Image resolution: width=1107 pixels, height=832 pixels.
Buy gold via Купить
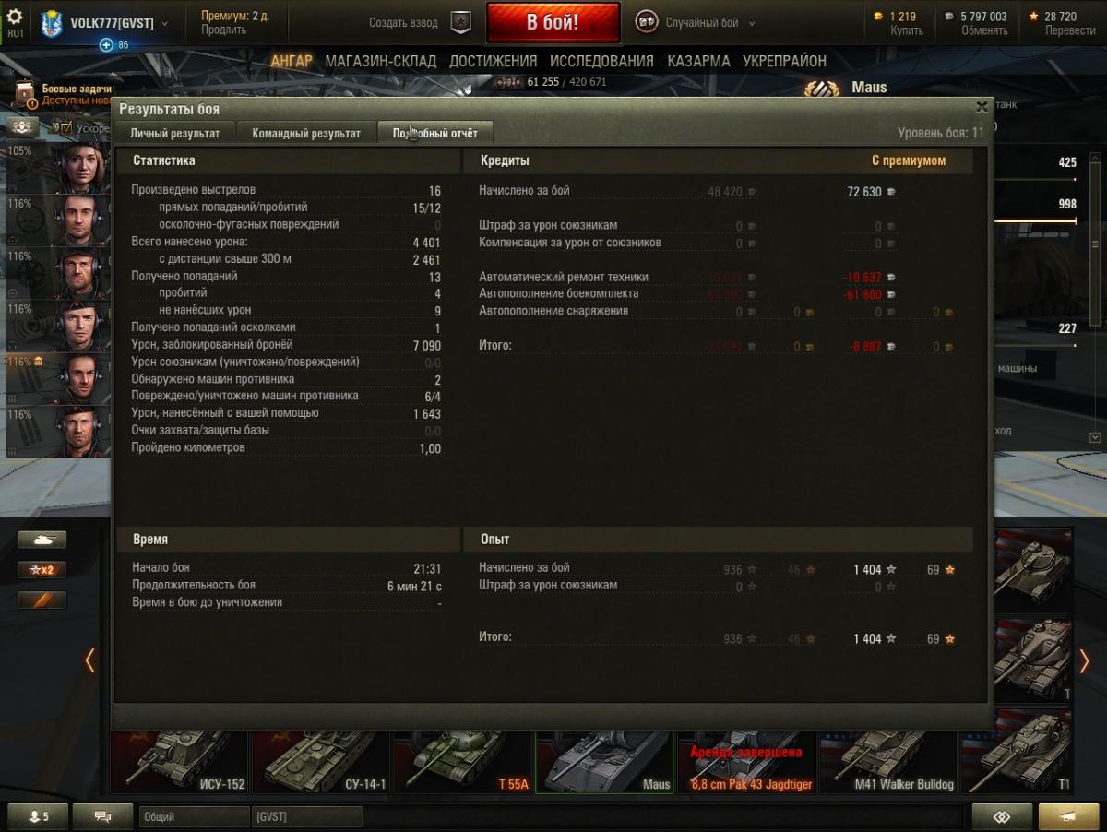(907, 30)
